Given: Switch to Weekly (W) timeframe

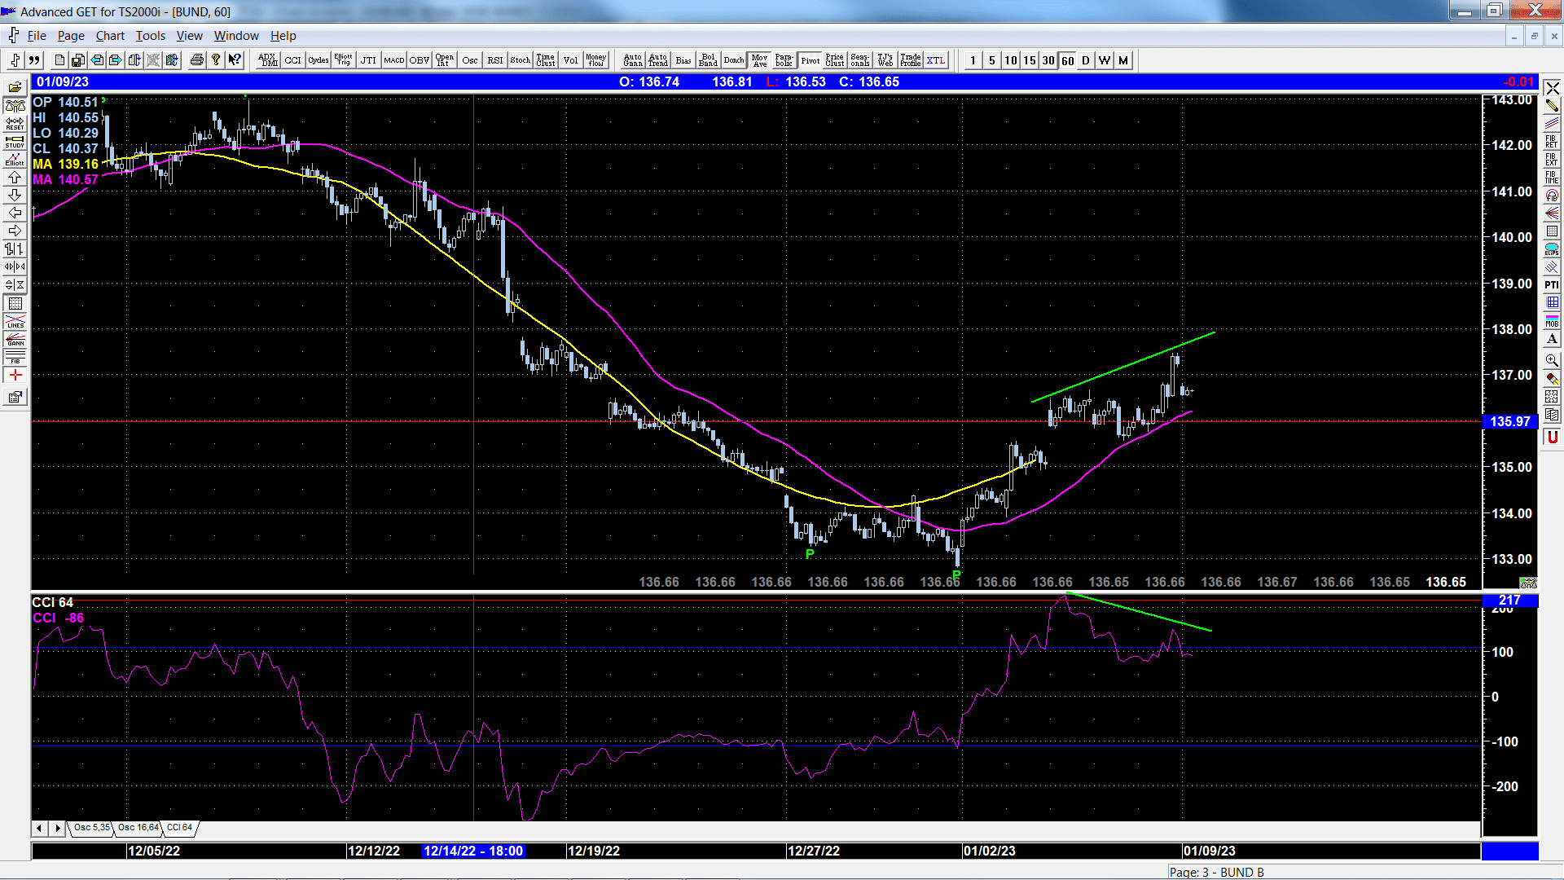Looking at the screenshot, I should tap(1105, 60).
